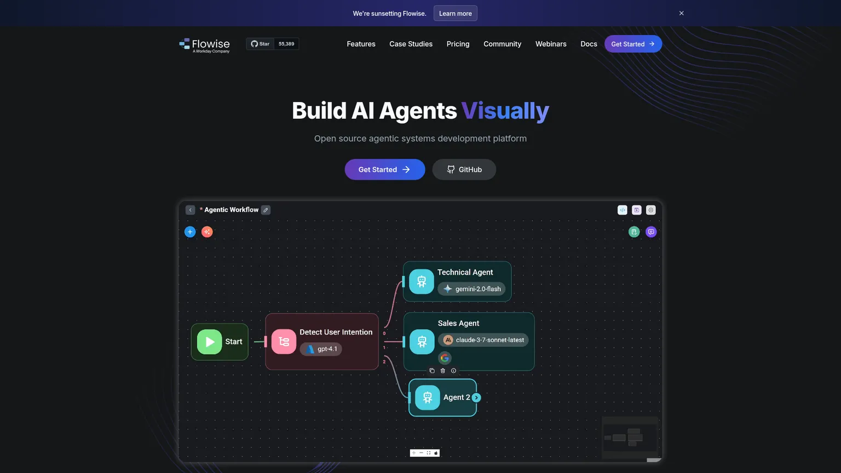Viewport: 841px width, 473px height.
Task: Duplicate the Agent 2 node using copy icon
Action: [432, 371]
